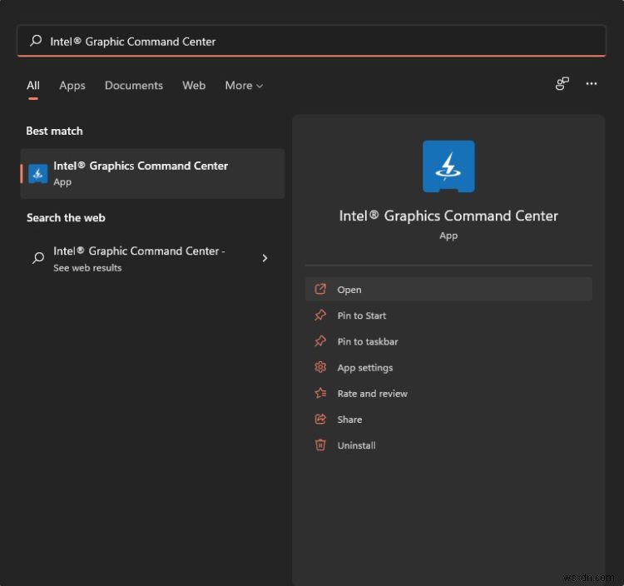Click the search magnifier icon in search box
The image size is (624, 586).
point(36,41)
